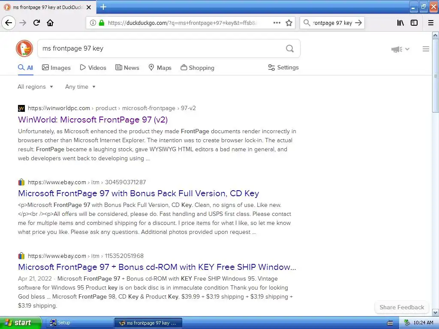
Task: Open the megaphone spread DuckDuckGo menu
Action: (x=400, y=49)
